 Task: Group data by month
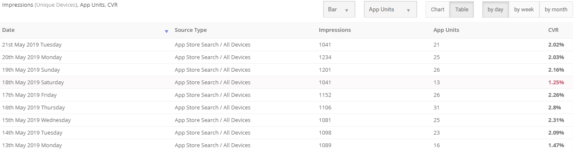coord(556,10)
